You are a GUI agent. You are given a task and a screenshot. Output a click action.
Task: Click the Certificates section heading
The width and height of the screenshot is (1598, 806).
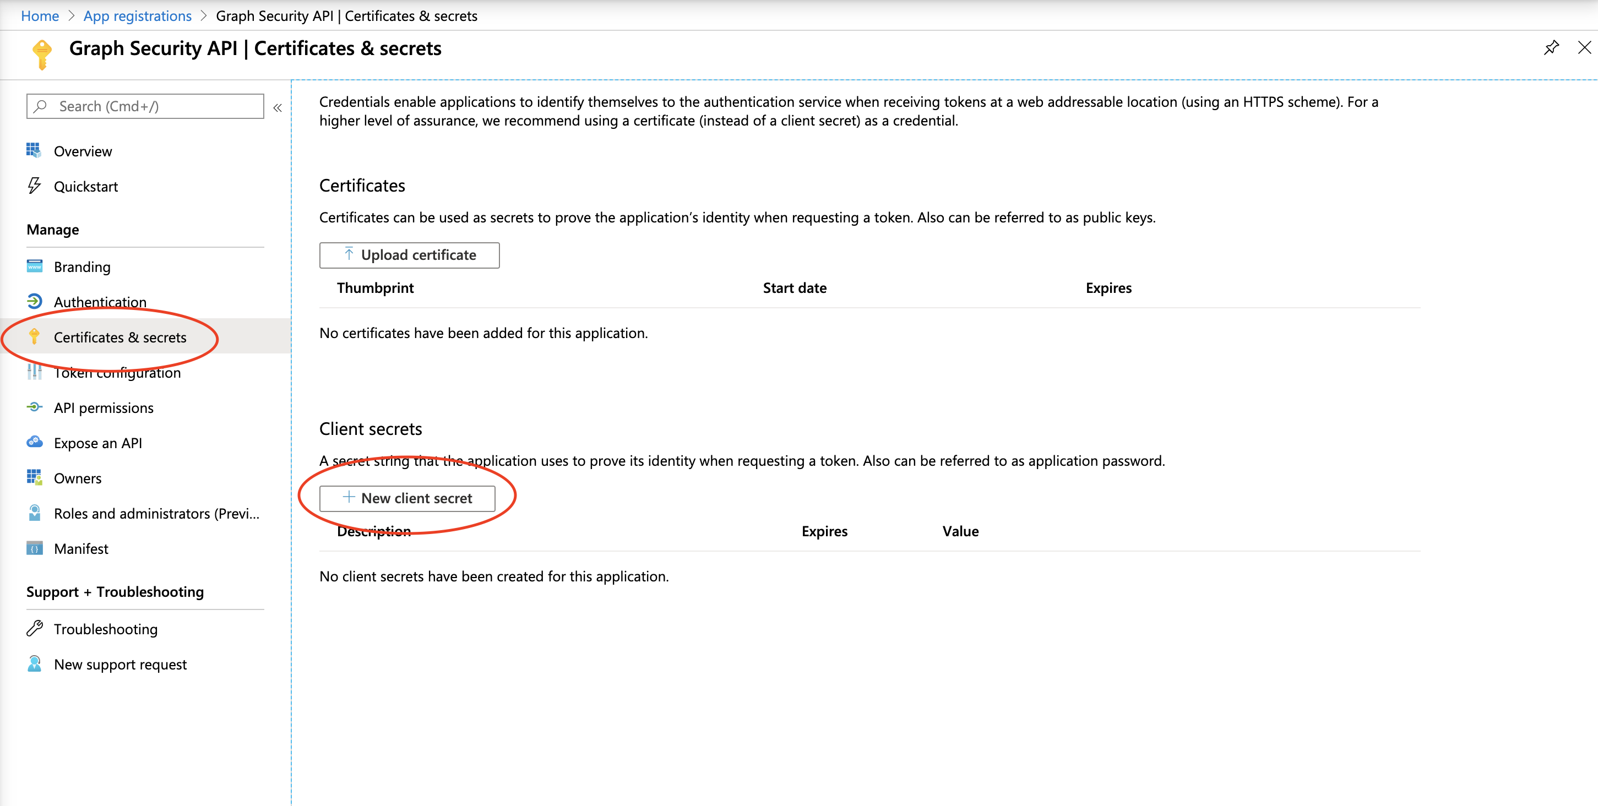pos(362,186)
